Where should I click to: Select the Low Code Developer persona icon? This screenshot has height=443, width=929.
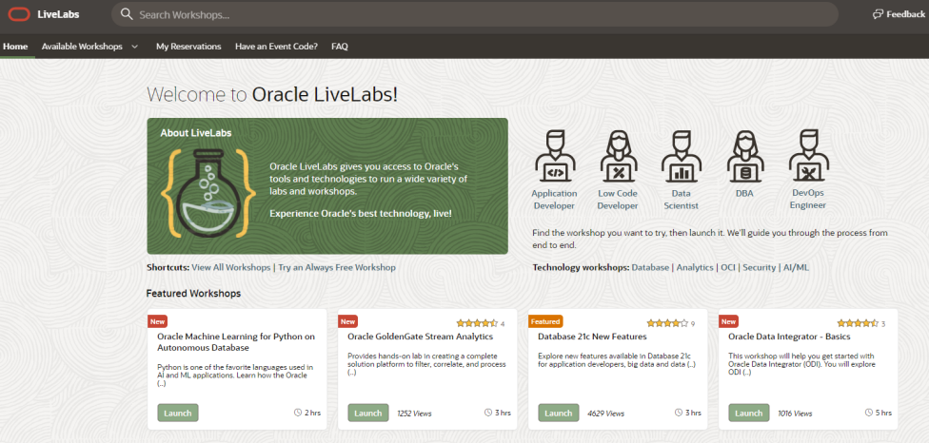click(618, 156)
